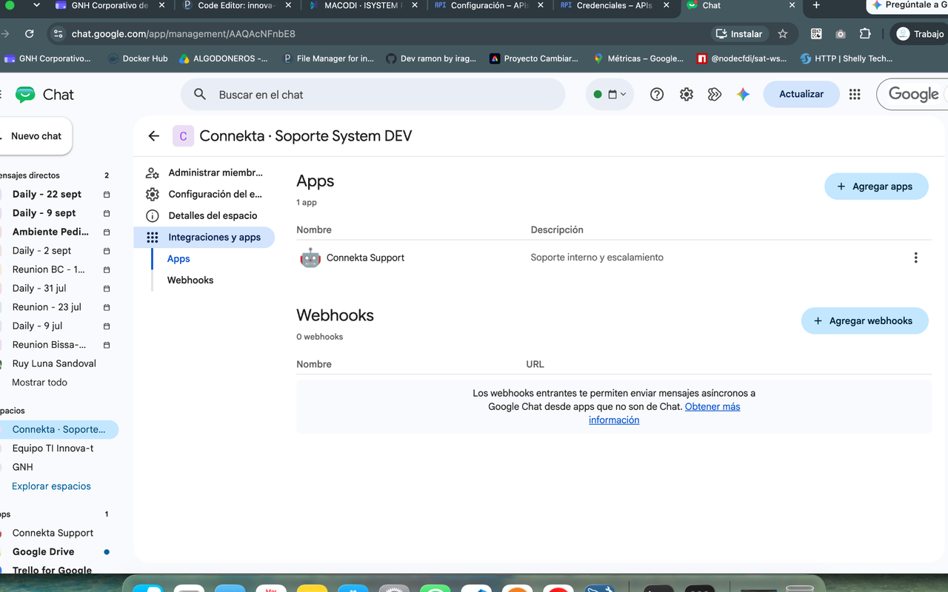Select the Webhooks sub-item
Screen dimensions: 948x592
[190, 280]
